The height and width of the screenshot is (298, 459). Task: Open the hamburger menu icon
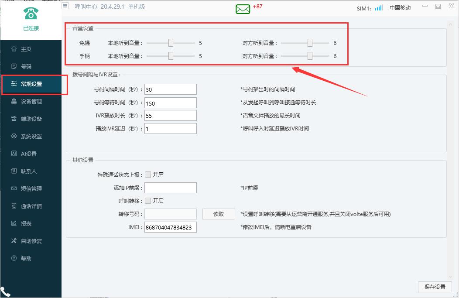click(x=65, y=6)
